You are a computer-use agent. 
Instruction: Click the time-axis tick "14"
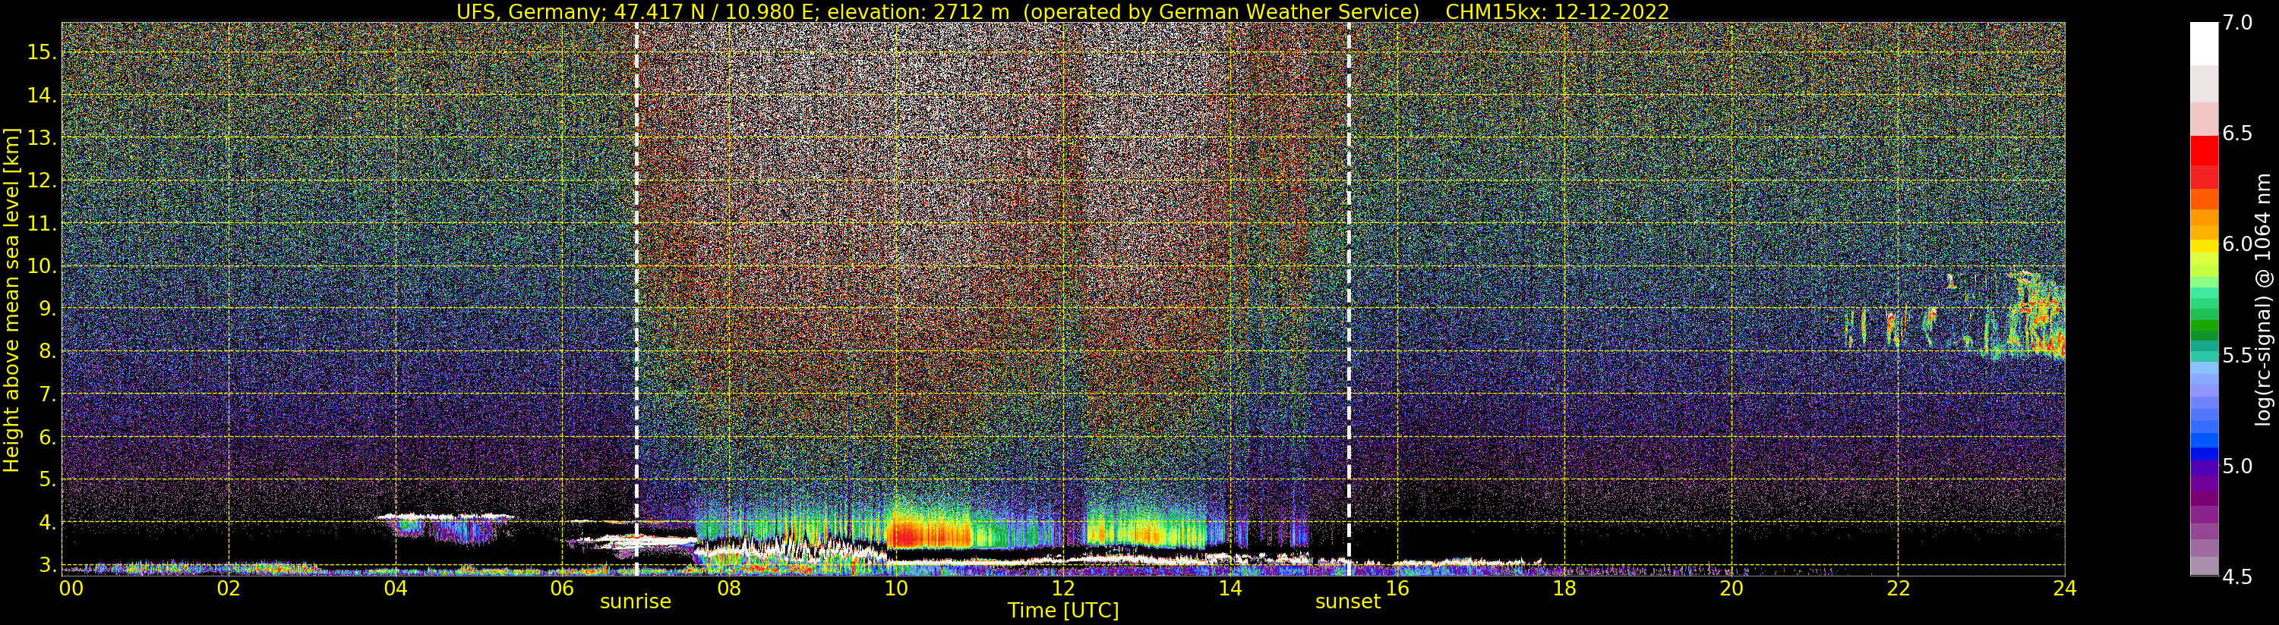coord(1229,587)
